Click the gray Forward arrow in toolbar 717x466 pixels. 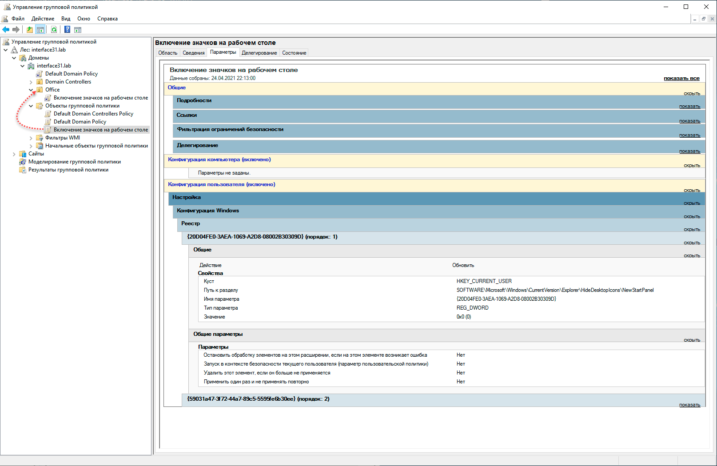pyautogui.click(x=16, y=30)
